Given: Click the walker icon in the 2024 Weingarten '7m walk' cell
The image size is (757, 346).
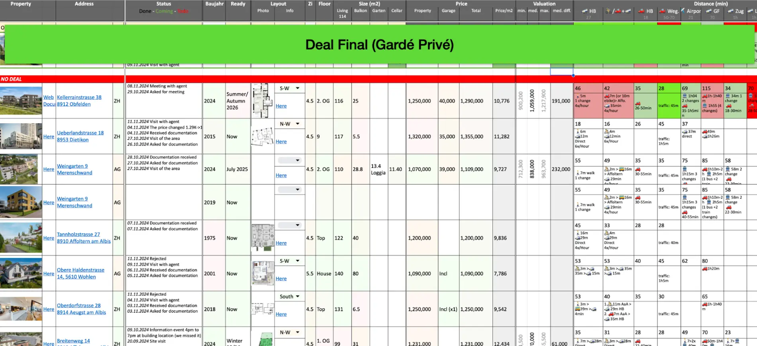Looking at the screenshot, I should click(x=578, y=173).
